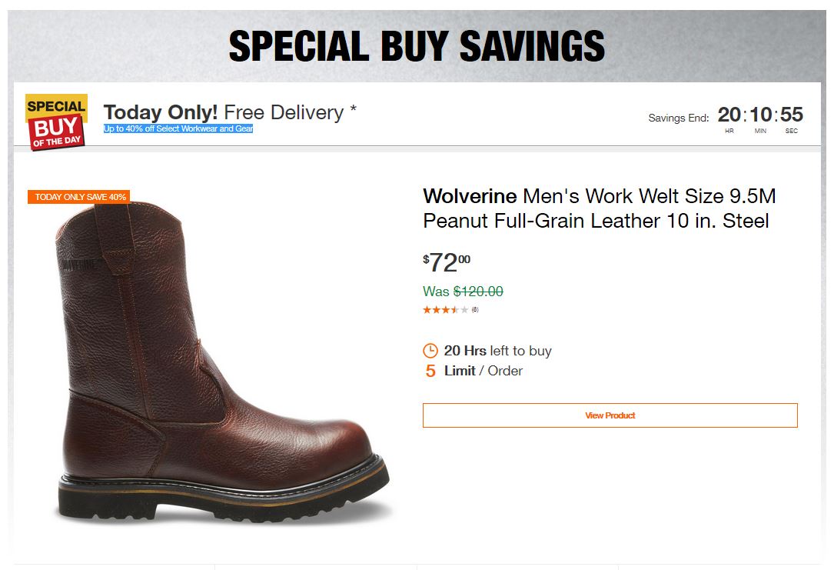Click the countdown seconds value 55
Viewport: 834px width, 570px height.
[792, 115]
